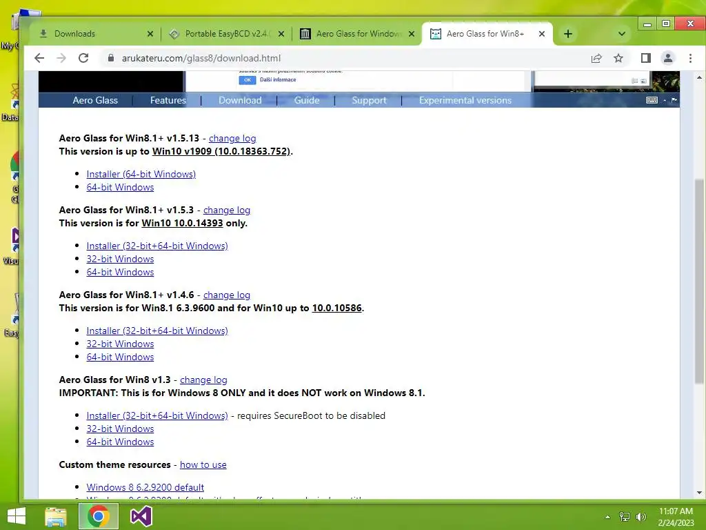This screenshot has width=706, height=530.
Task: Share this page using share icon
Action: (x=596, y=58)
